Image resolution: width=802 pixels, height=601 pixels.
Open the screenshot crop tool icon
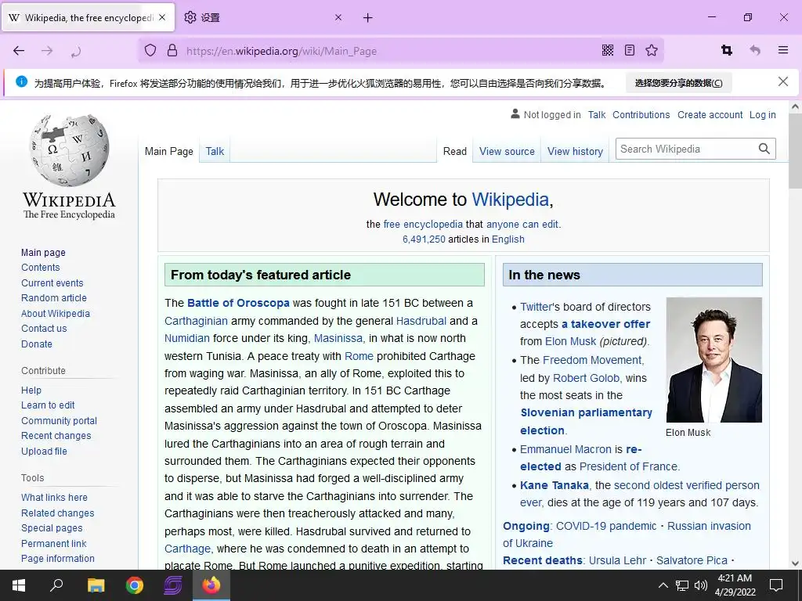(x=727, y=50)
